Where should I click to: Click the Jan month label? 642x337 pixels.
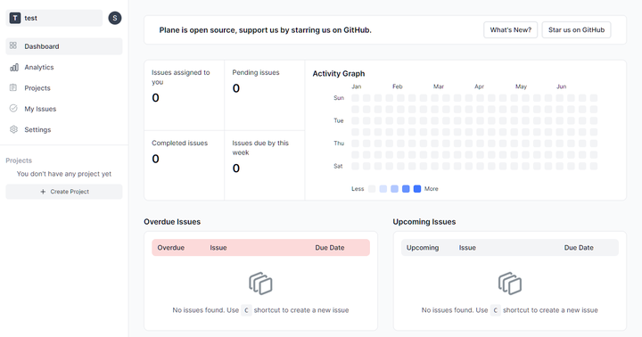coord(356,86)
